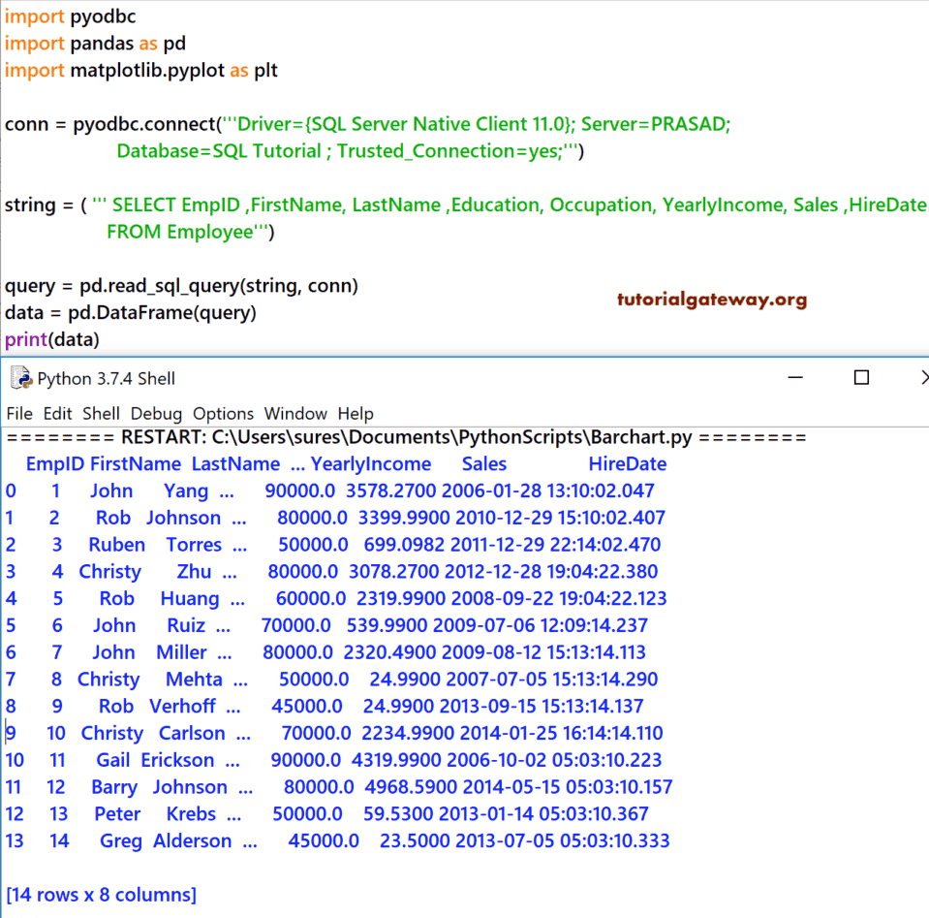The height and width of the screenshot is (918, 929).
Task: Maximize the Python 3.7.4 Shell window
Action: coord(861,377)
